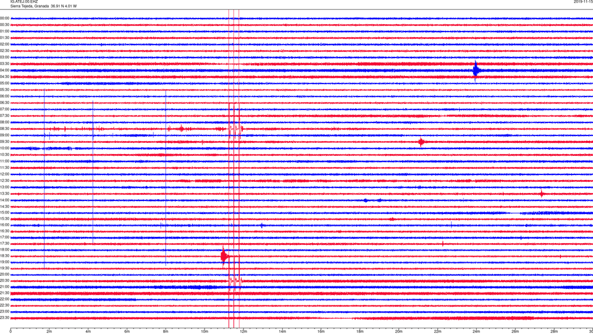This screenshot has height=334, width=593.
Task: Select the 13:30 trace time label
Action: coord(5,194)
